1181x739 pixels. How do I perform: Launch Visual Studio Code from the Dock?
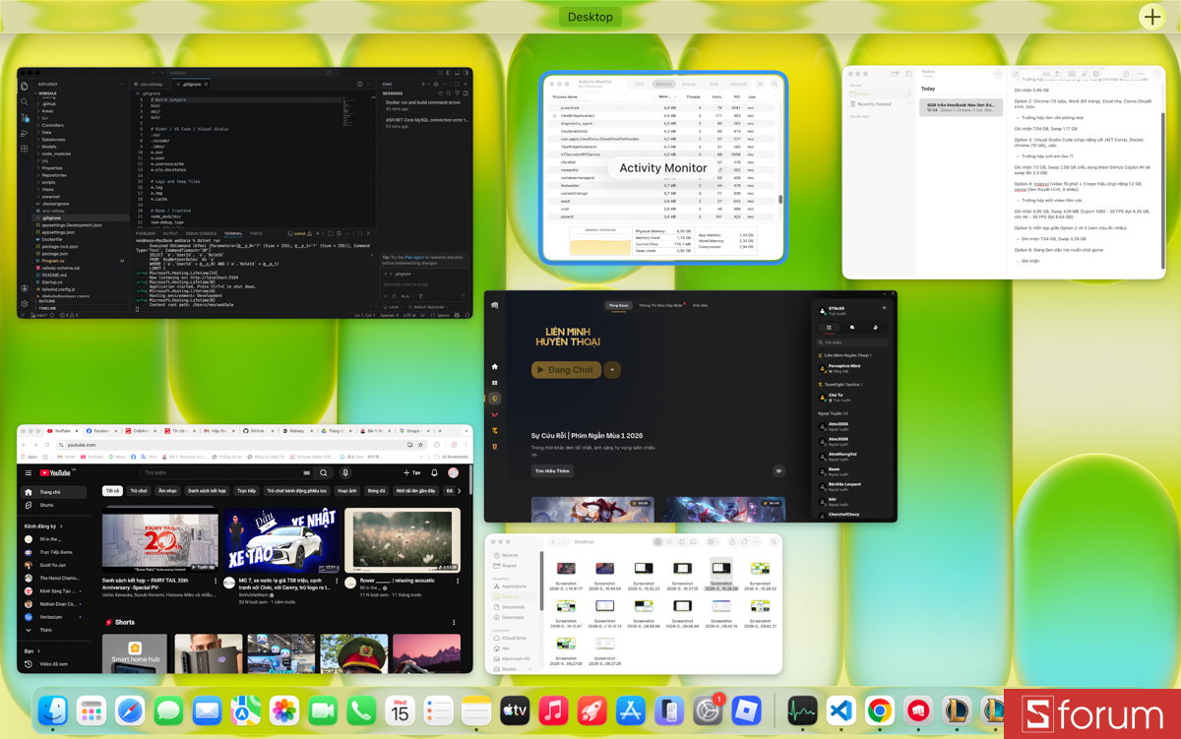tap(840, 709)
